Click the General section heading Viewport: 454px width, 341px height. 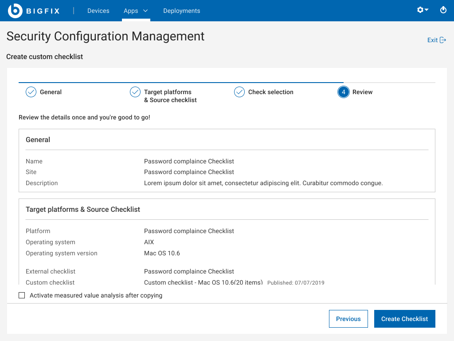click(x=38, y=140)
